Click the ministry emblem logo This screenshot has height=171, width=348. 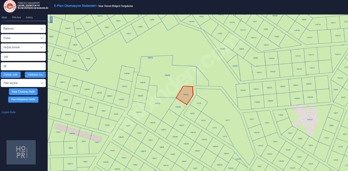(x=10, y=6)
